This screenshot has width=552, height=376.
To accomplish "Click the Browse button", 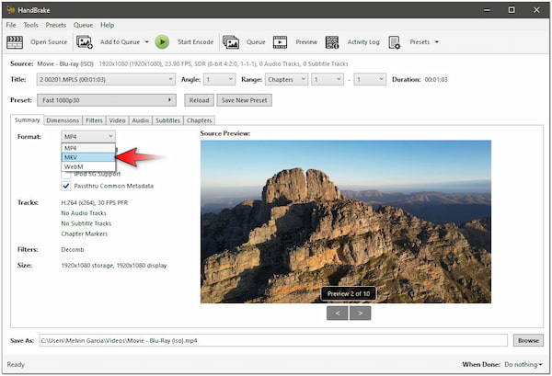I will (528, 340).
